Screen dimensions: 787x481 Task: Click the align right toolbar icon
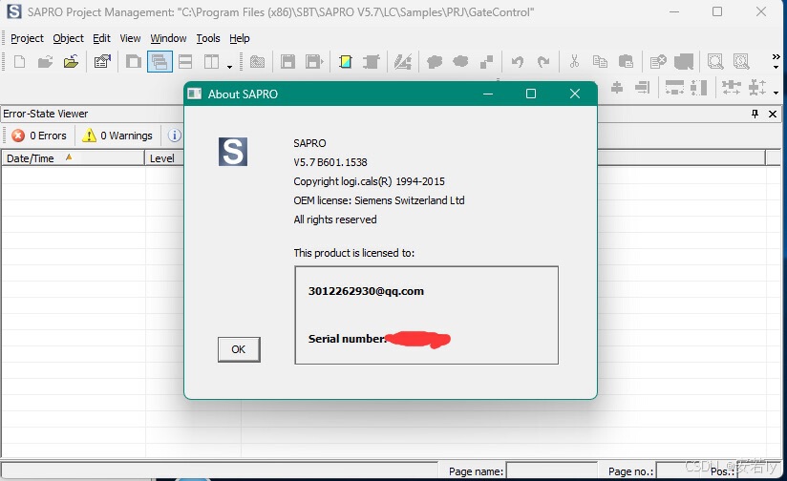pos(643,88)
